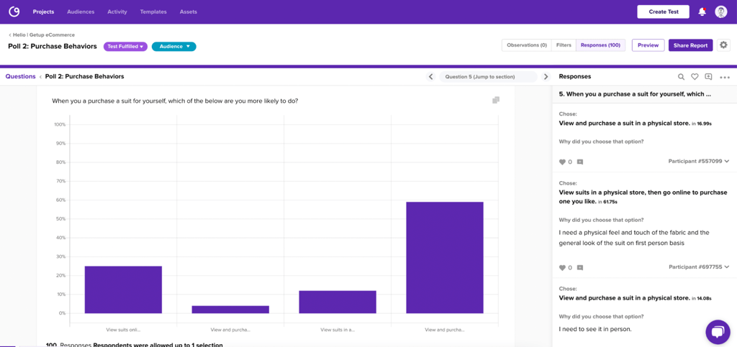Screen dimensions: 737x347
Task: Open Question 5 jump to section selector
Action: click(x=488, y=76)
